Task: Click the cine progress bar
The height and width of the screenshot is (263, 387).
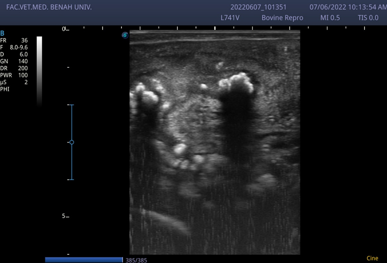Action: (x=84, y=260)
